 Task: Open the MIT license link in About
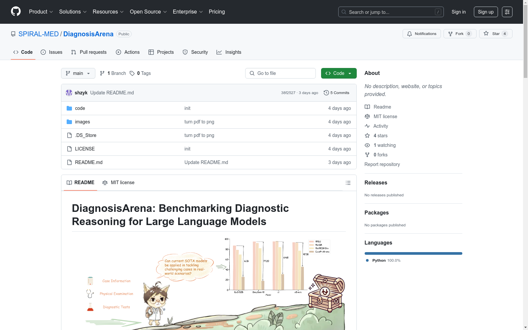click(381, 116)
